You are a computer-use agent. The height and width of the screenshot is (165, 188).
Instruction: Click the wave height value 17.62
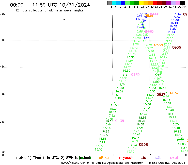point(111,116)
